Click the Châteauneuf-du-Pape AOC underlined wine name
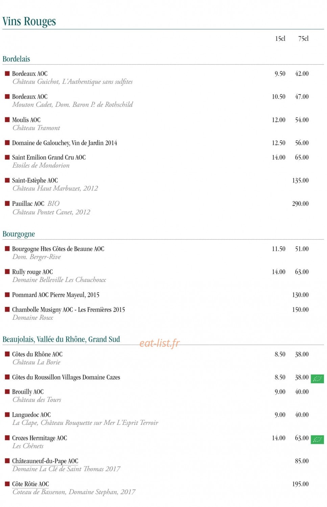Image resolution: width=327 pixels, height=507 pixels. 45,461
